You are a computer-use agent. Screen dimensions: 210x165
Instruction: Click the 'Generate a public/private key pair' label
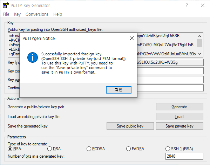pyautogui.click(x=36, y=107)
